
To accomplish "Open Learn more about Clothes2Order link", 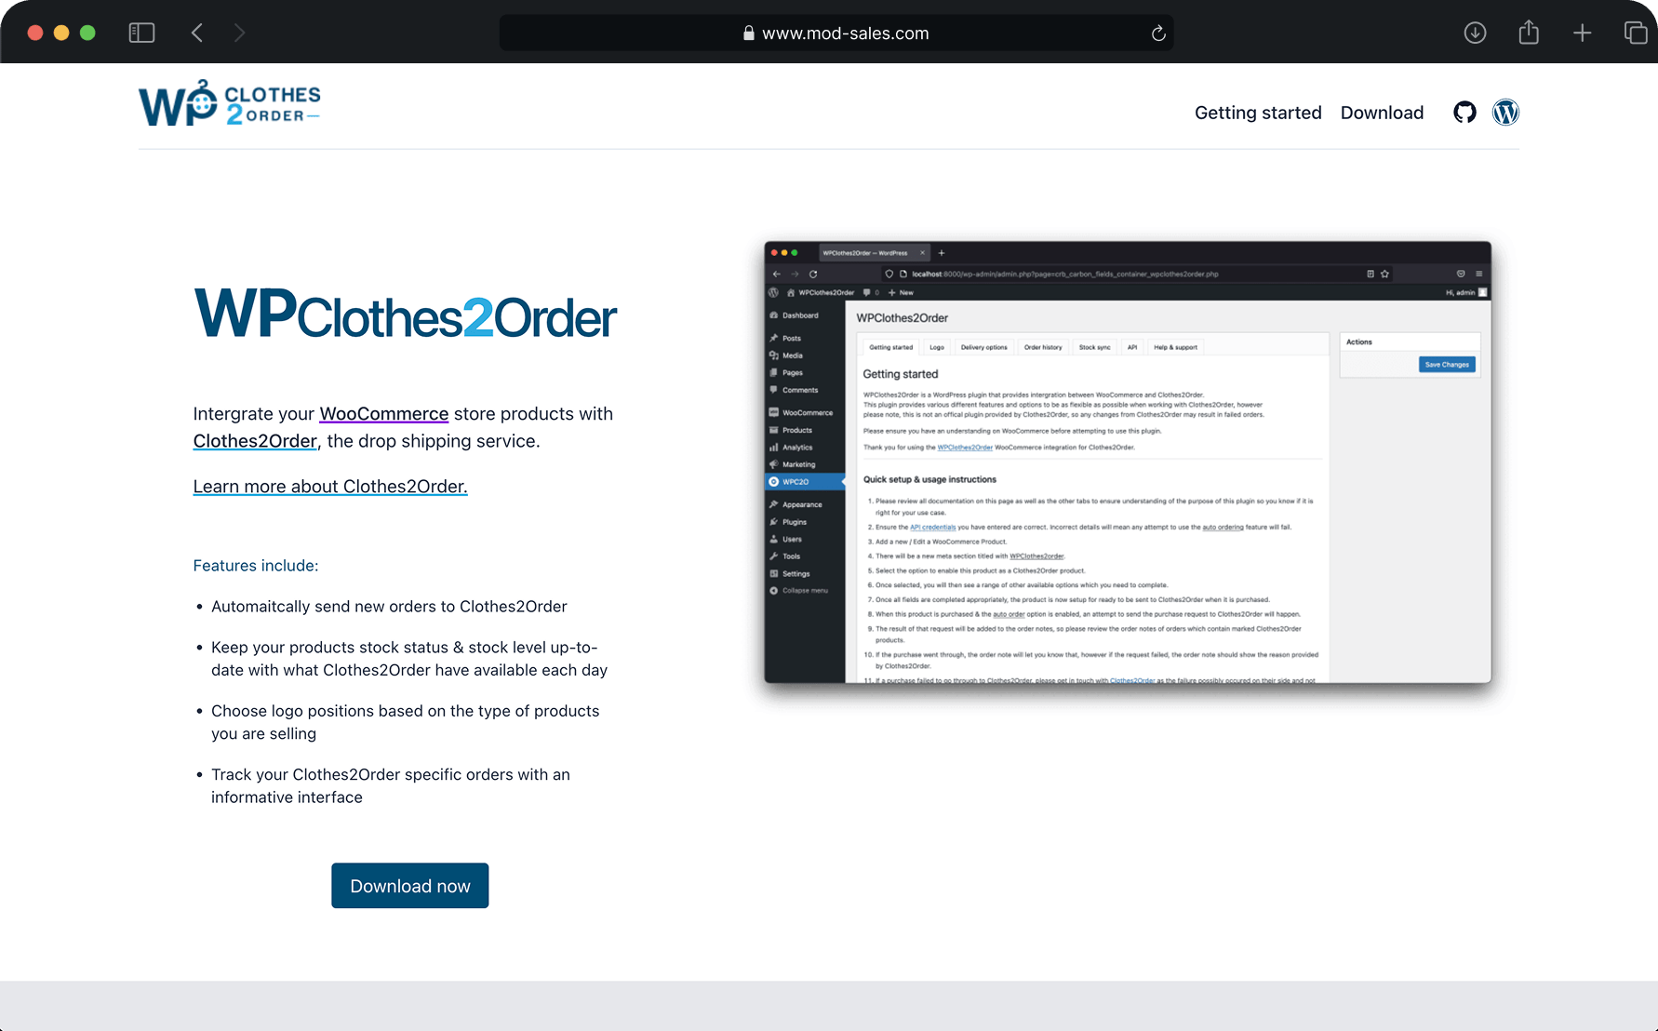I will point(330,487).
